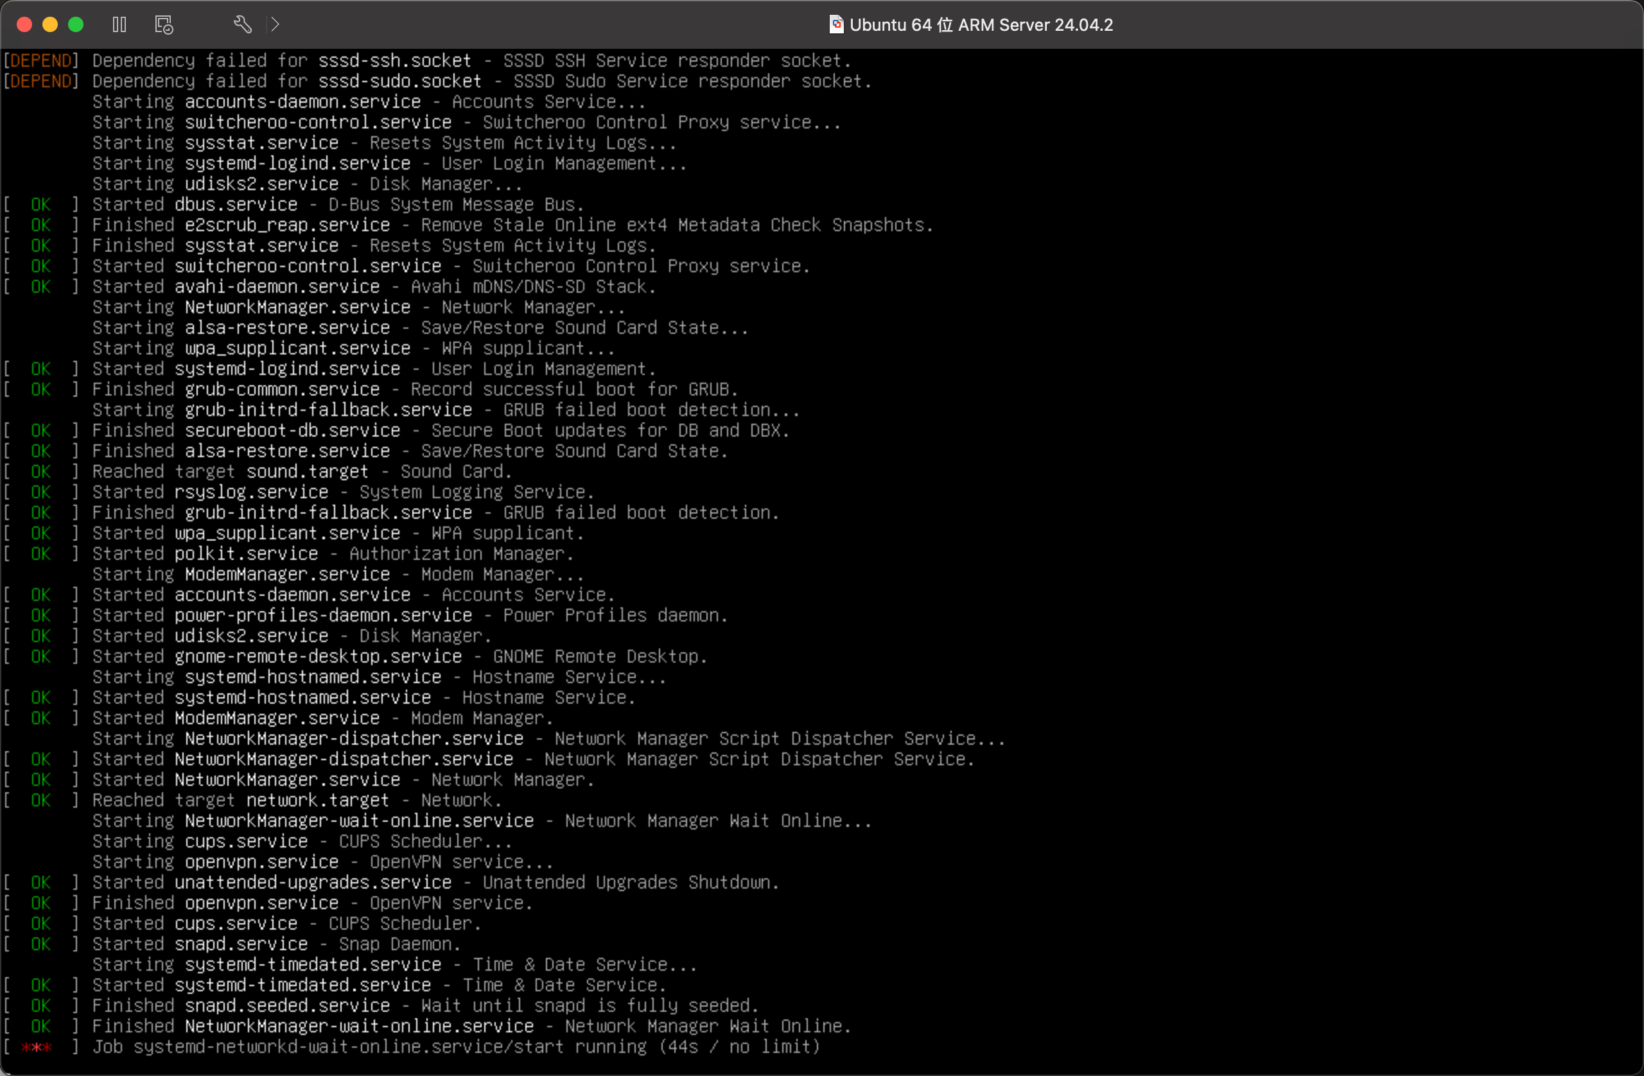This screenshot has height=1076, width=1644.
Task: Open the snapshots manager icon
Action: click(x=164, y=25)
